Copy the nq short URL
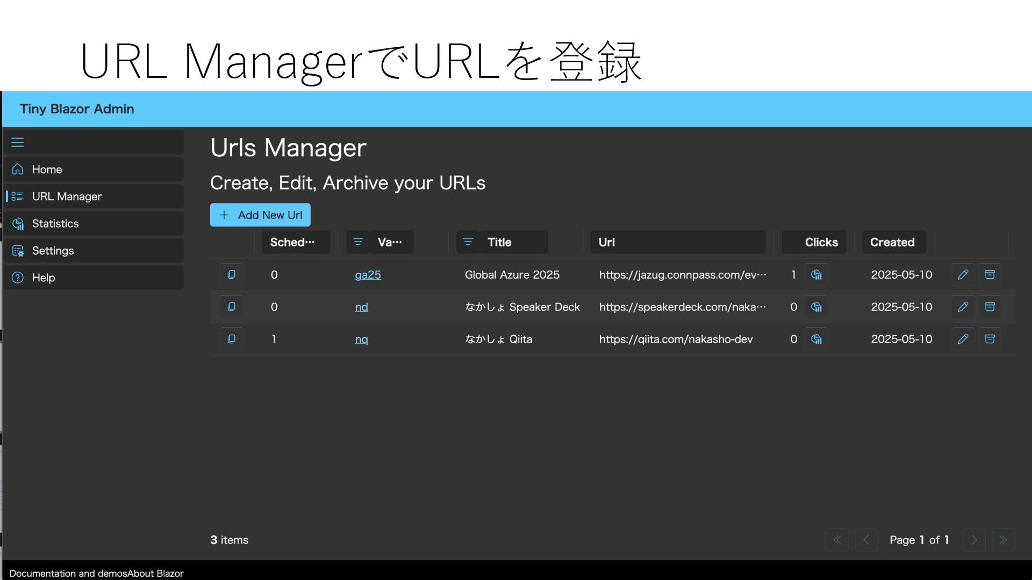 (231, 339)
